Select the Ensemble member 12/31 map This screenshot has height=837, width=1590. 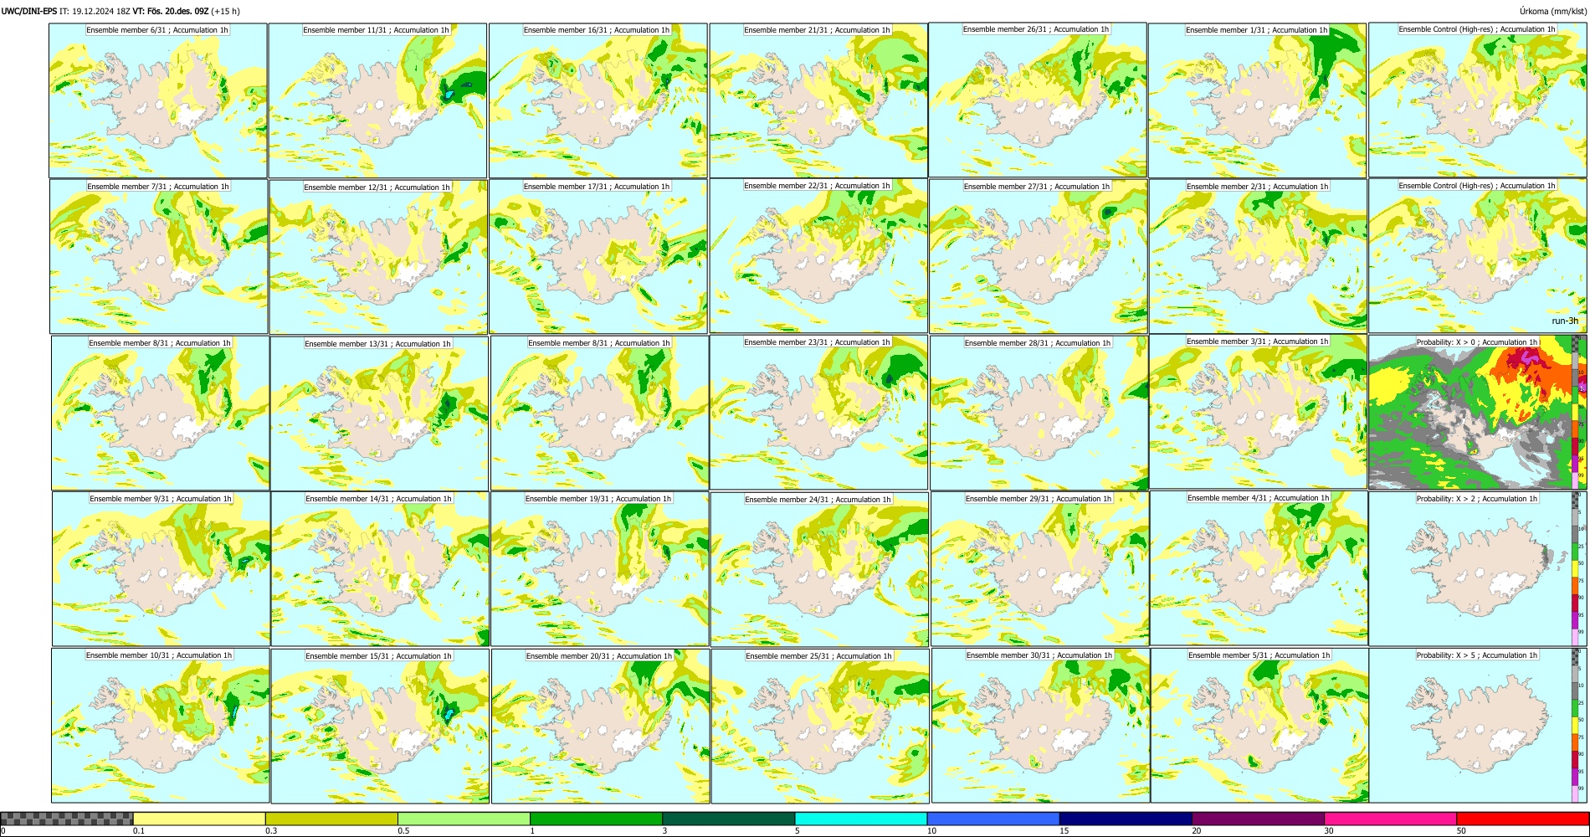[x=378, y=257]
